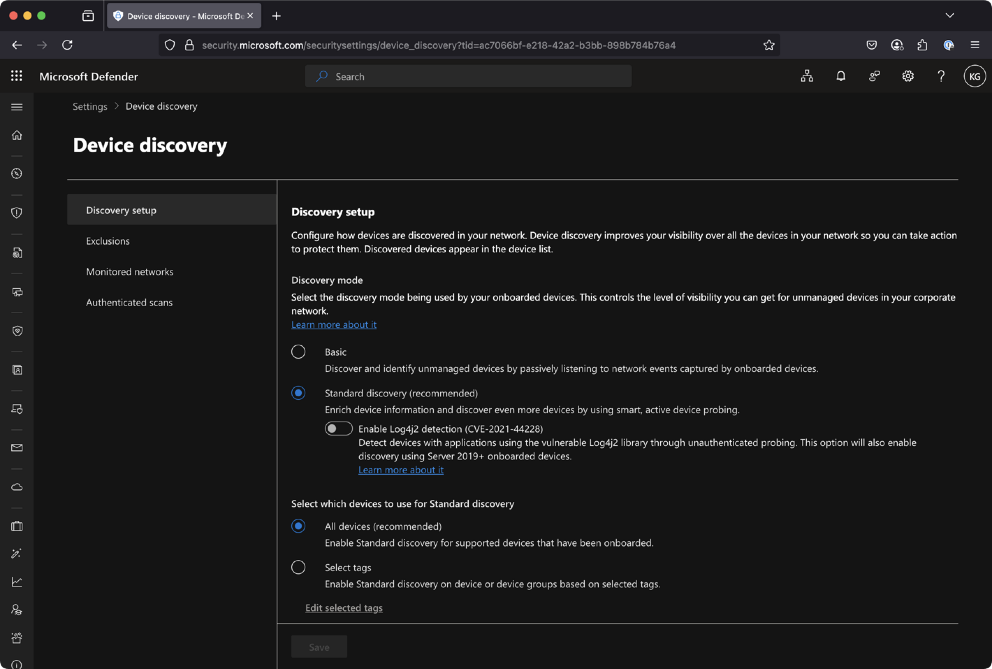Click inside the Defender search field
The height and width of the screenshot is (669, 992).
468,76
